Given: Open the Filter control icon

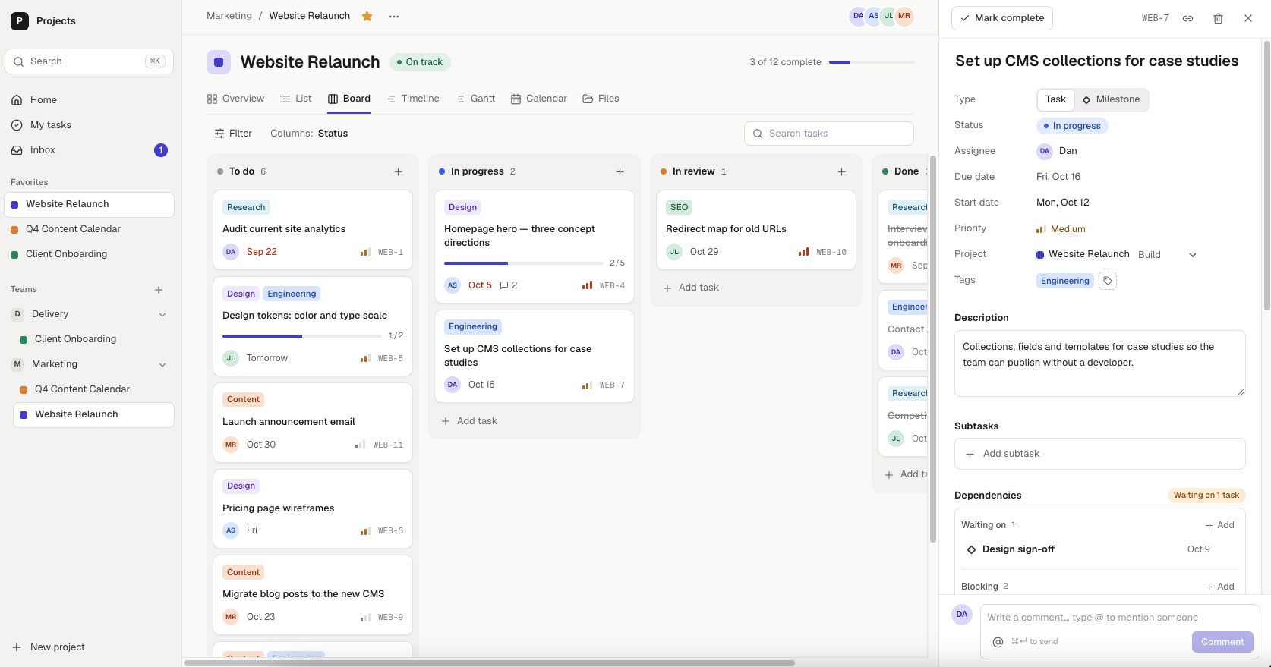Looking at the screenshot, I should coord(219,134).
